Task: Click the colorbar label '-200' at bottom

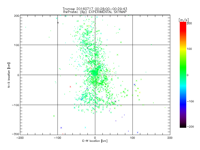Action: 190,127
